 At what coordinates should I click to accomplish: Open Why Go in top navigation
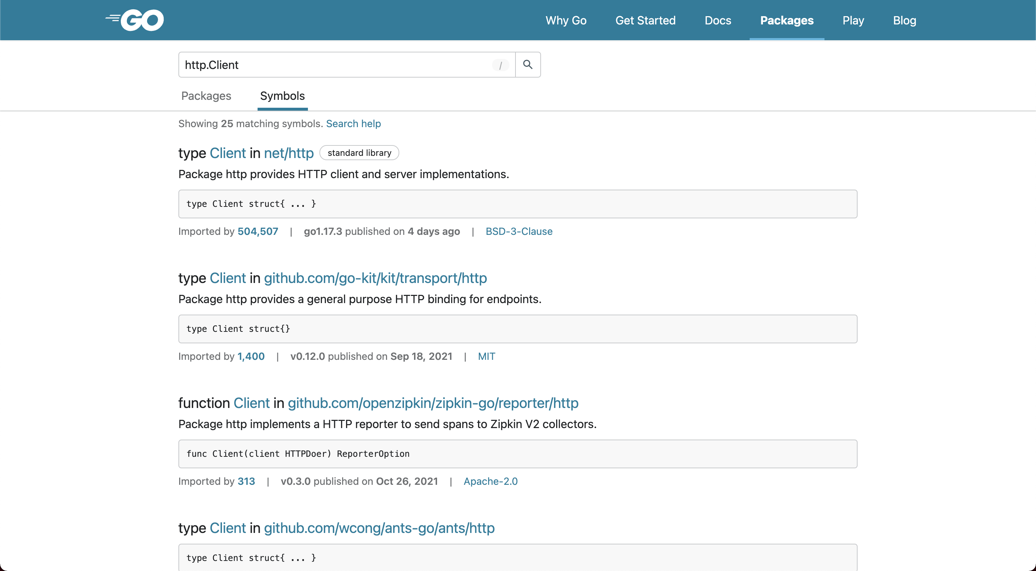566,20
